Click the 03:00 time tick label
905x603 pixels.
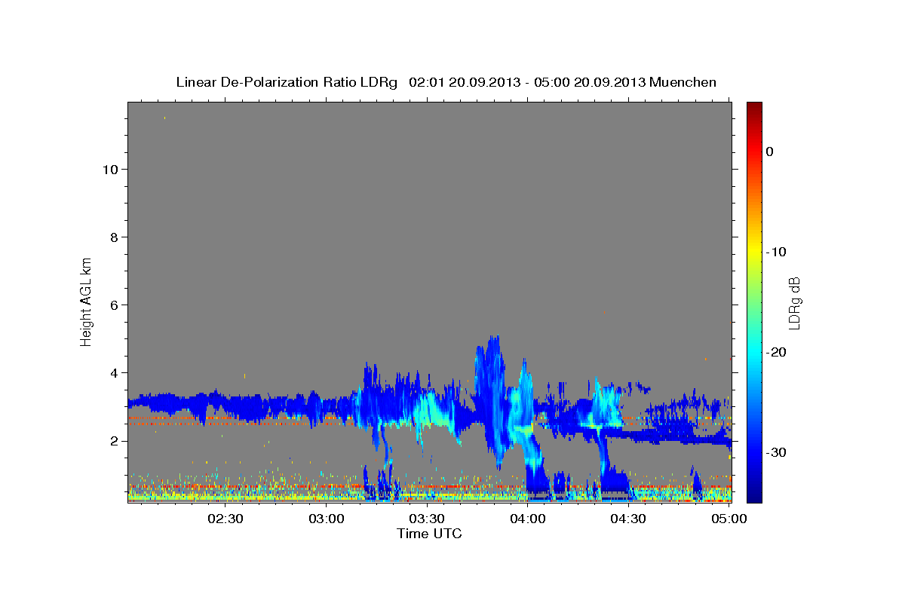click(327, 519)
